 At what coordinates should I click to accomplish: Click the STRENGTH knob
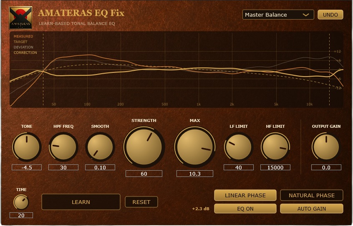coord(144,147)
